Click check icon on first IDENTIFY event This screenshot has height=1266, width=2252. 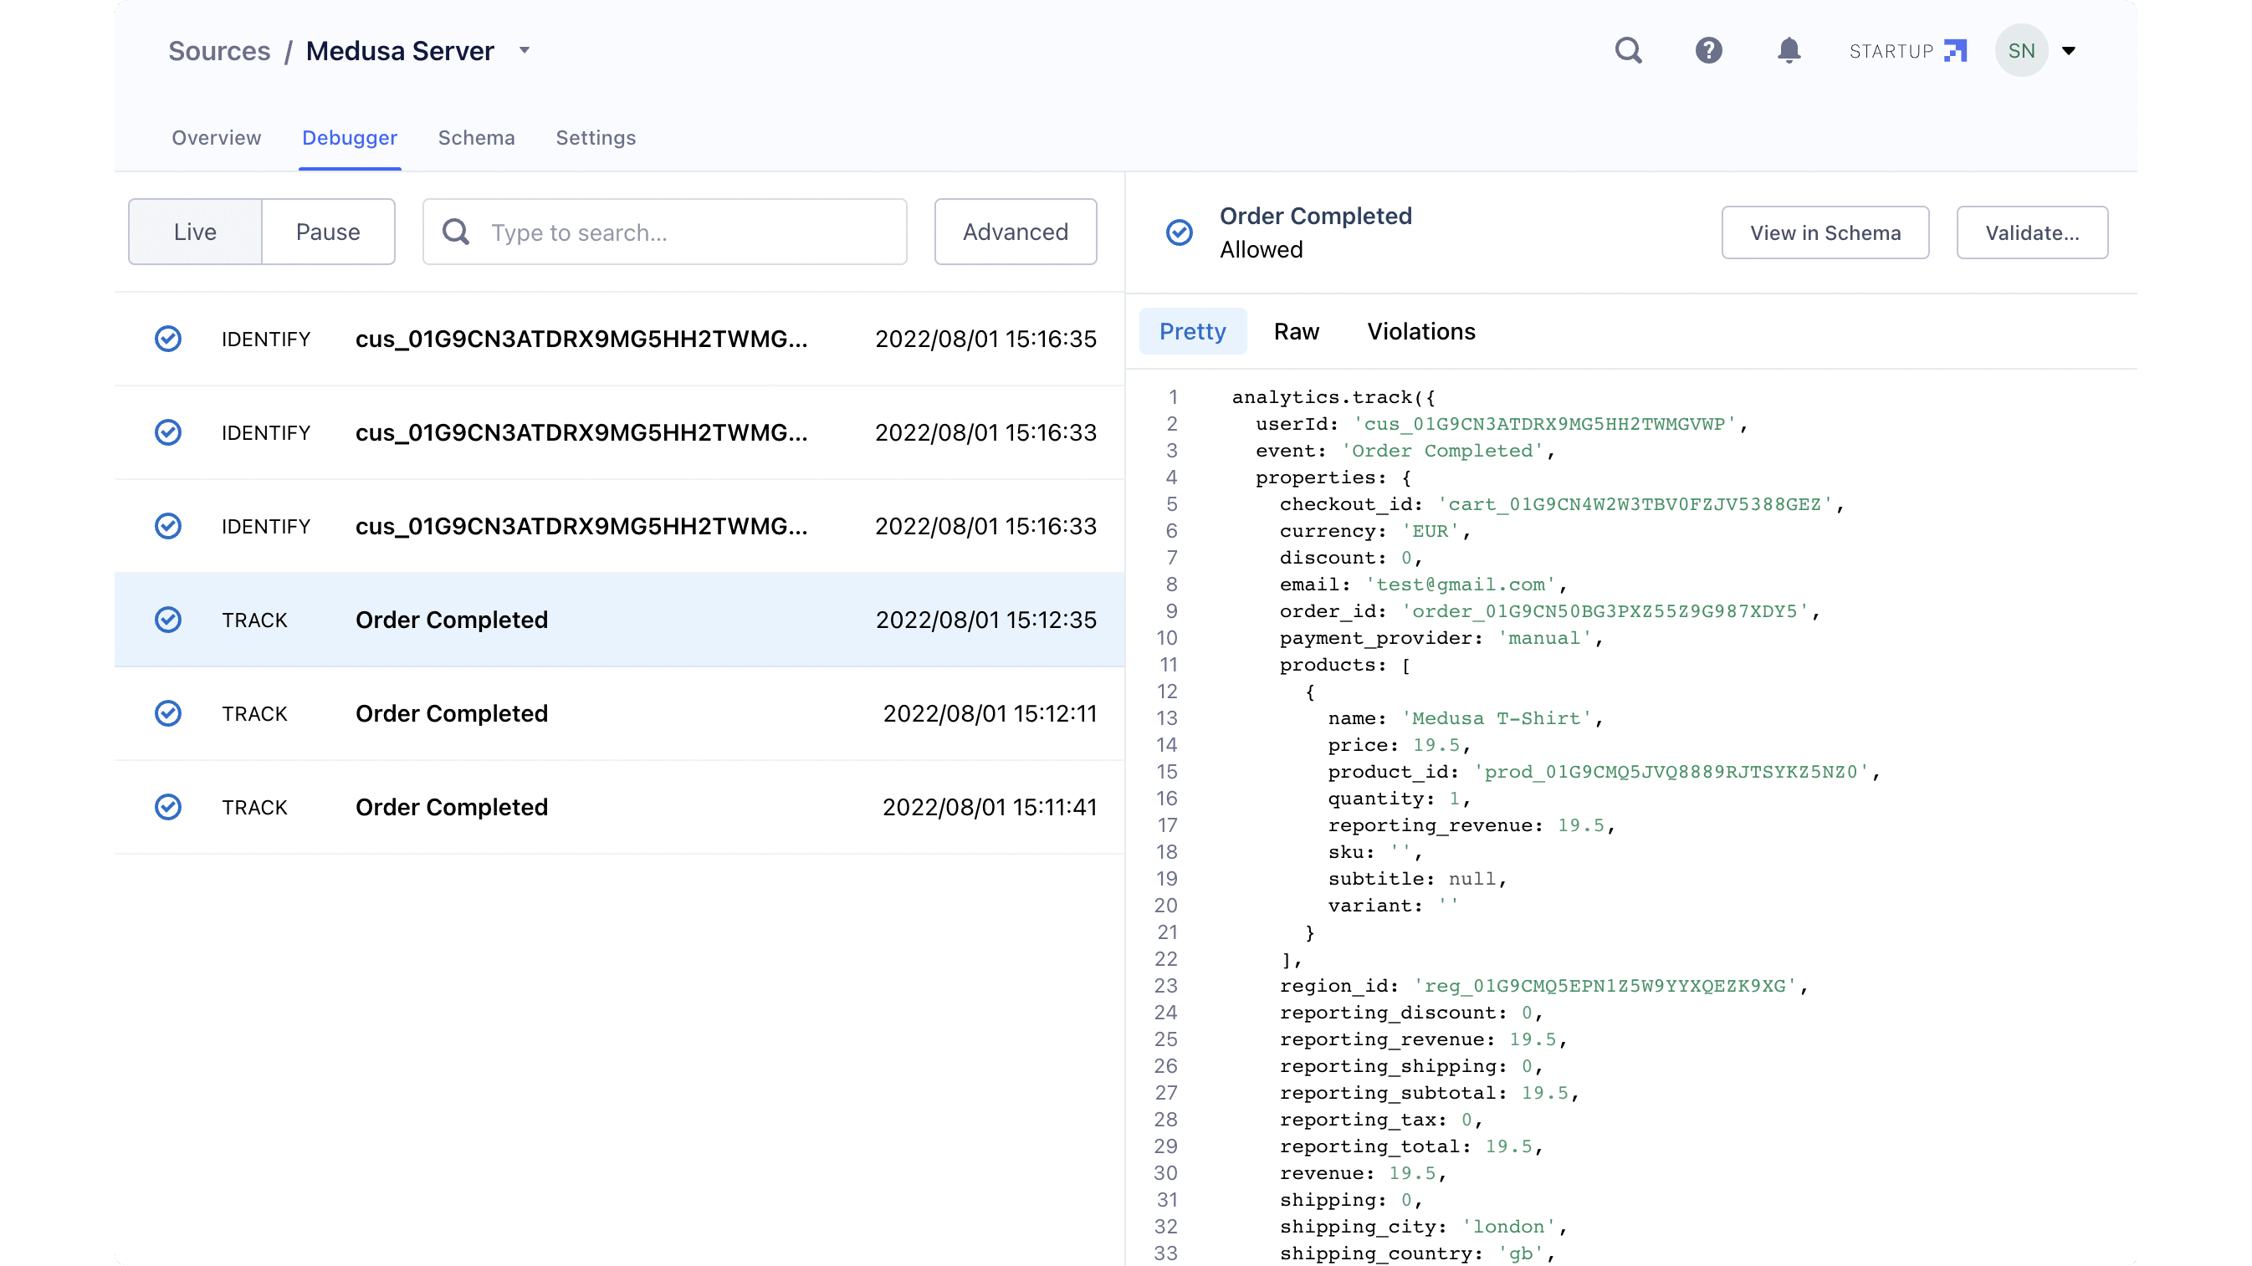[168, 339]
